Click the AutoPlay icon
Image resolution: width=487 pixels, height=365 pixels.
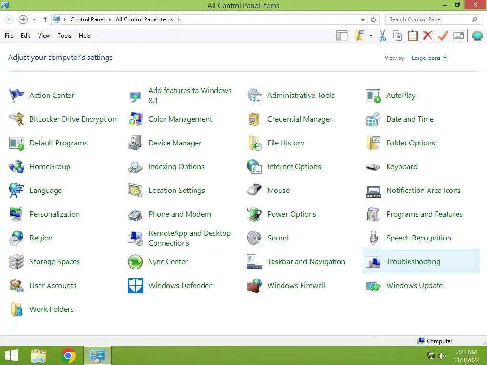(373, 95)
